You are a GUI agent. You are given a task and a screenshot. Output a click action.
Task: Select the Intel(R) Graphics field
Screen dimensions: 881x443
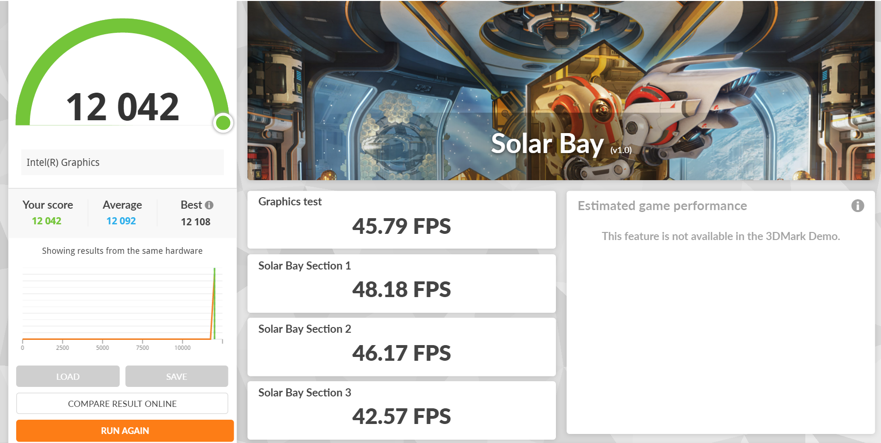pos(122,163)
